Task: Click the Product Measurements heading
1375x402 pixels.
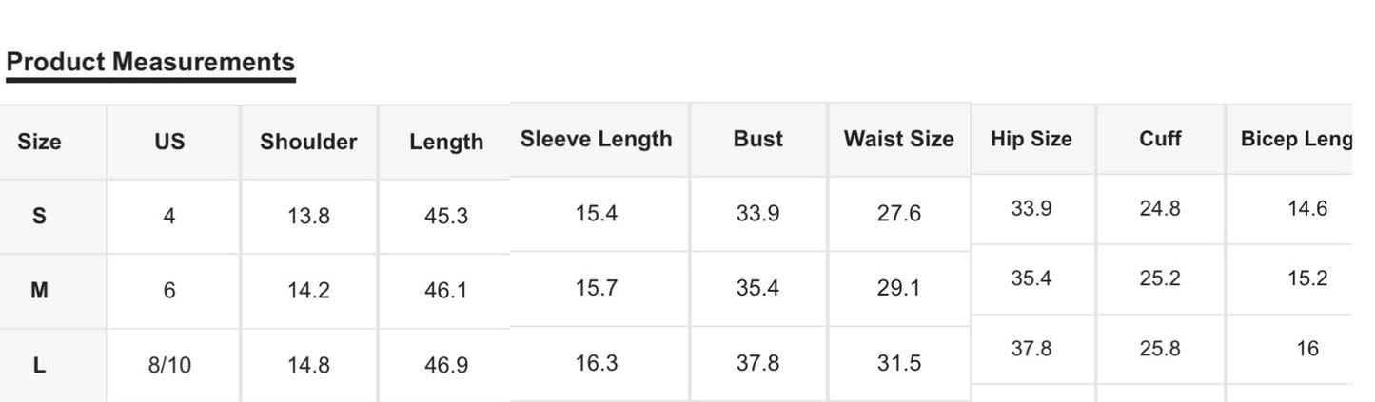Action: 150,63
